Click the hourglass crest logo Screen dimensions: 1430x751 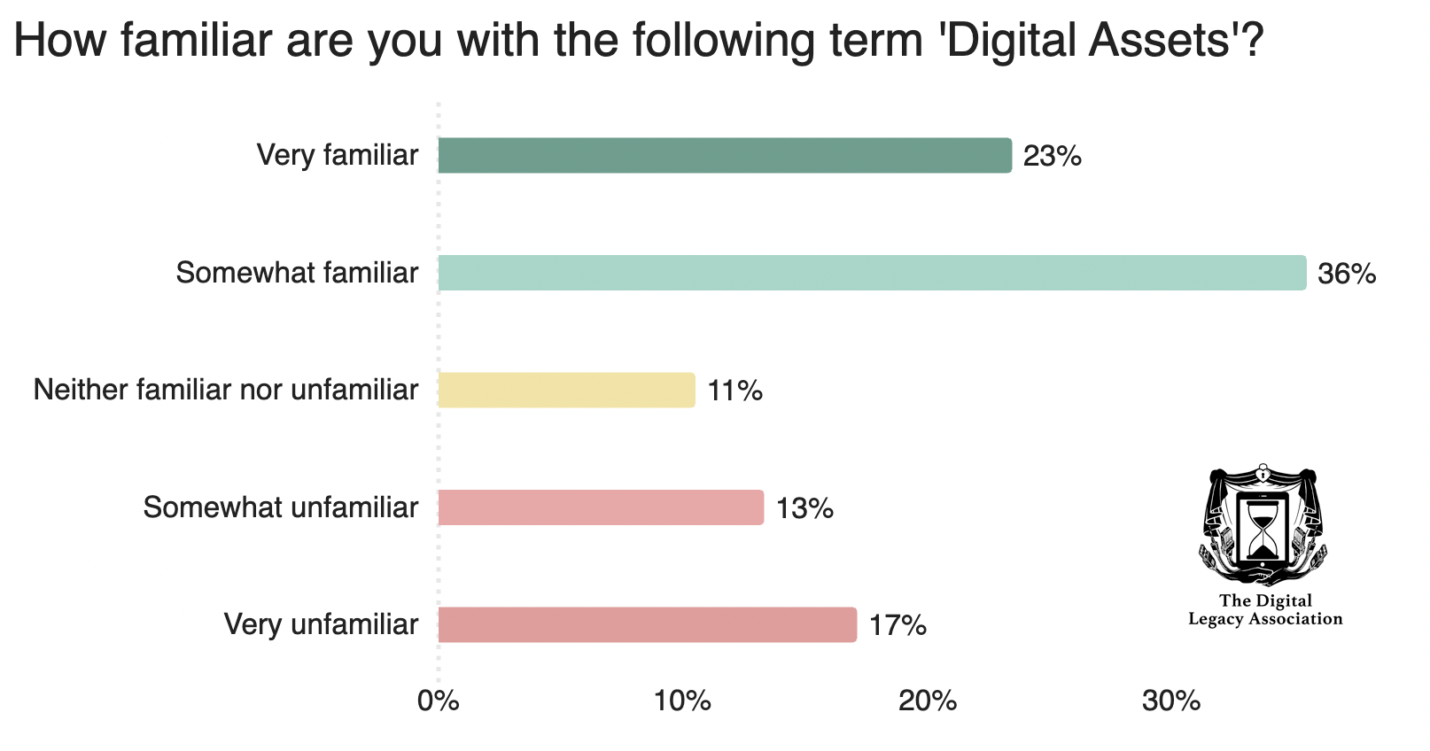1263,524
